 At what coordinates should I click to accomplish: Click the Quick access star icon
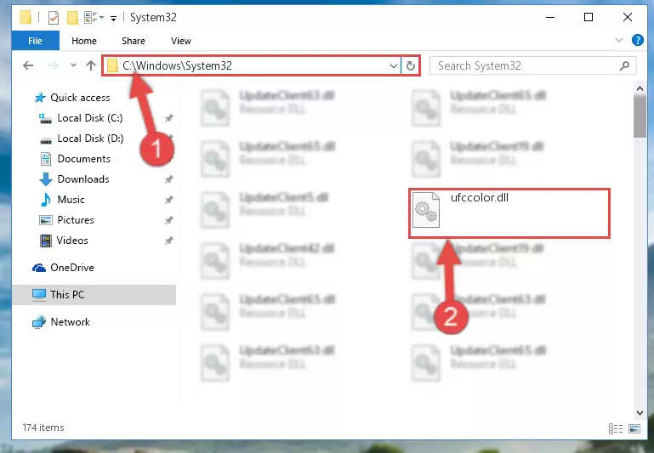(40, 98)
